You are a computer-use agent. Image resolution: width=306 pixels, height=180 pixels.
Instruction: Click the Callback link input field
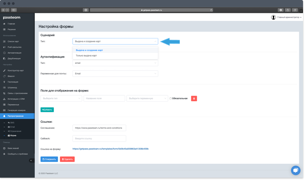99,139
